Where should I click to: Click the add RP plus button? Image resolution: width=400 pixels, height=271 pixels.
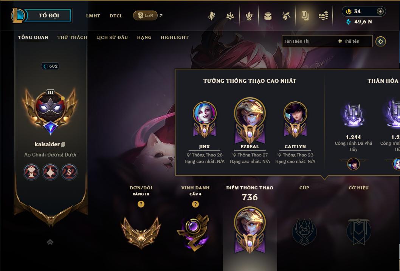click(380, 11)
